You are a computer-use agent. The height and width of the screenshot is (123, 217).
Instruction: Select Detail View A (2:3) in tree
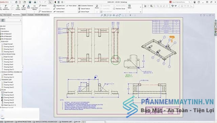10,105
